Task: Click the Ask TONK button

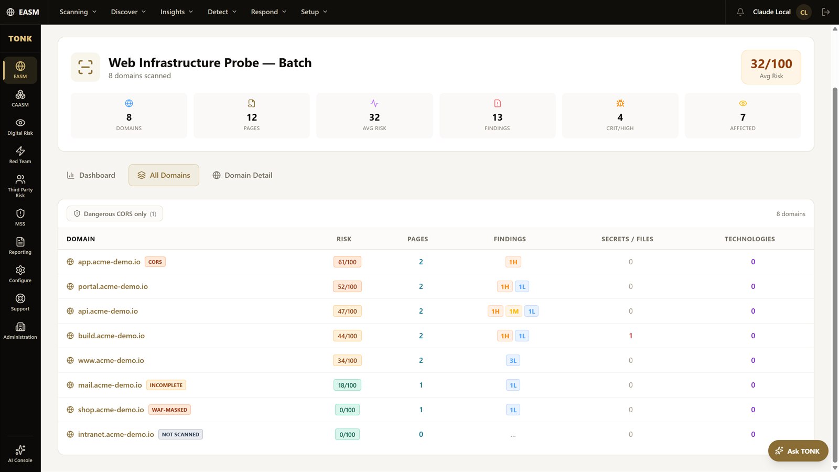Action: click(798, 451)
